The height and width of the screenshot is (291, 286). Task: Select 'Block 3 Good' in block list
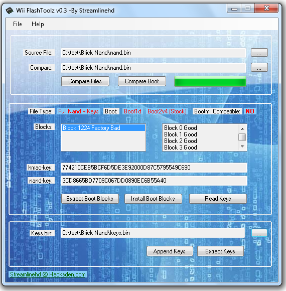click(181, 148)
